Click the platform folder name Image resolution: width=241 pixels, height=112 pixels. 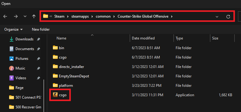click(66, 86)
